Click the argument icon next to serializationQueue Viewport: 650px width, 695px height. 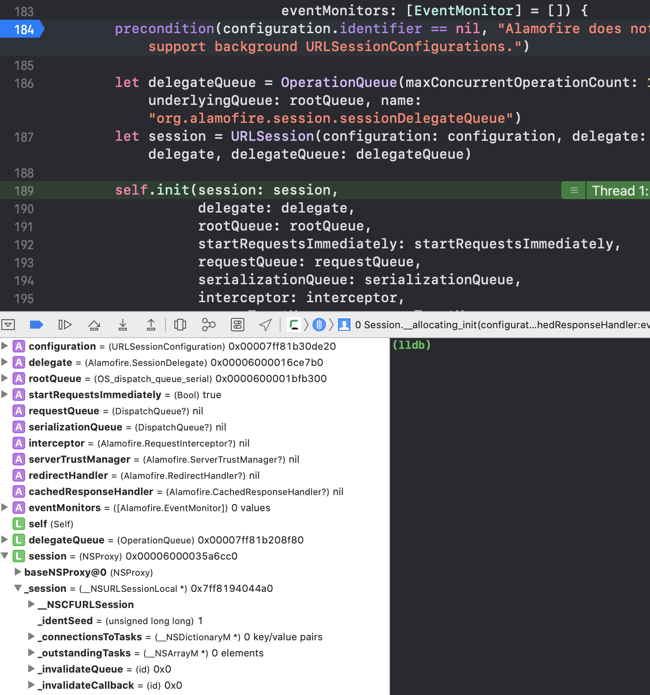point(19,427)
